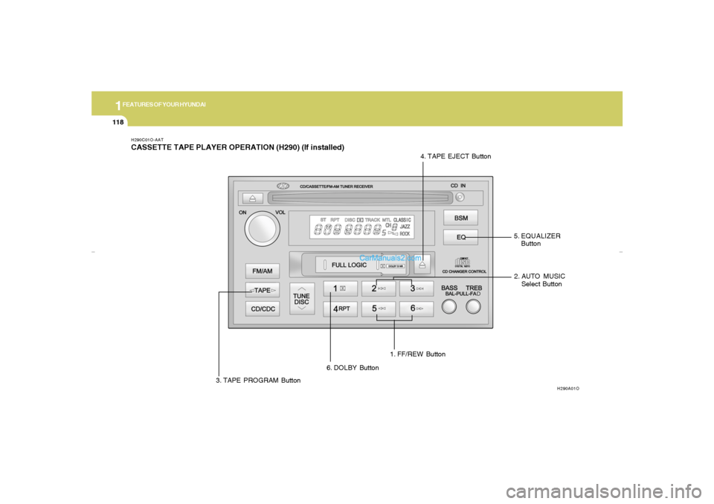Click preset button 5 rewind
Viewport: 714px width, 504px height.
(379, 308)
